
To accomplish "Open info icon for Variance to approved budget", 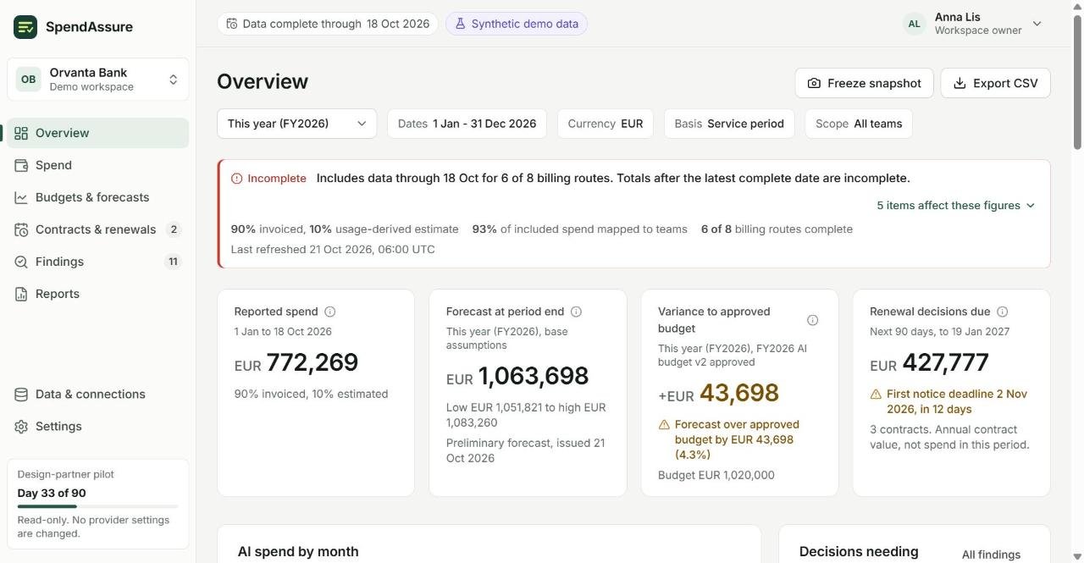I will tap(812, 320).
